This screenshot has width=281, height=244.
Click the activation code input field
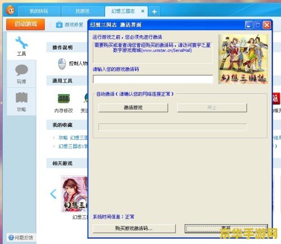click(x=153, y=79)
